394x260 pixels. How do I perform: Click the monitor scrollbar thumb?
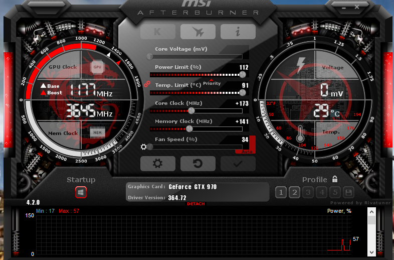tap(371, 220)
